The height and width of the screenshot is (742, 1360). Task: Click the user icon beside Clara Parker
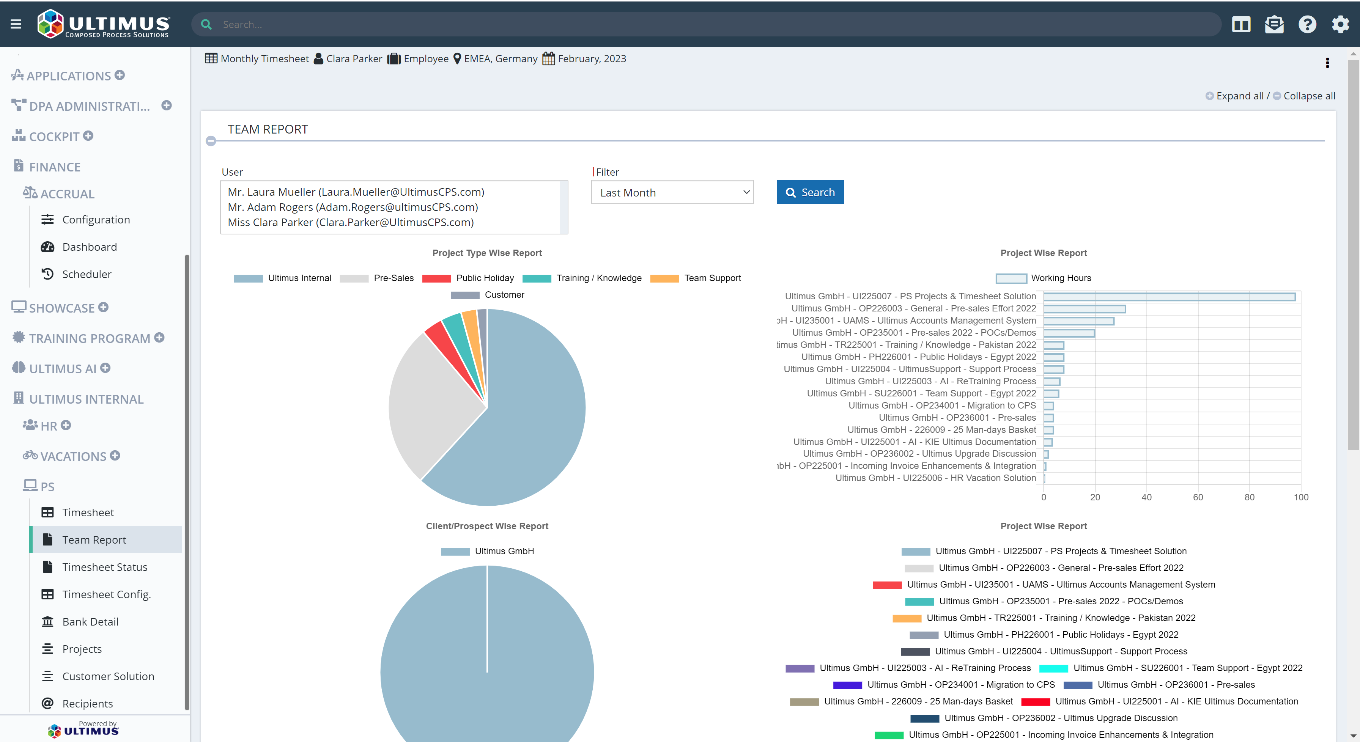point(318,58)
